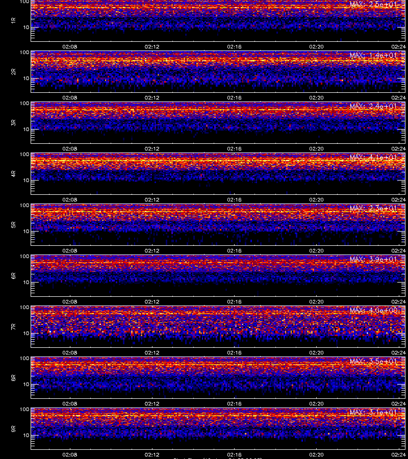This screenshot has width=408, height=459.
Task: Select the MAX: 2.4e+01 annotation in 3R
Action: click(x=373, y=106)
